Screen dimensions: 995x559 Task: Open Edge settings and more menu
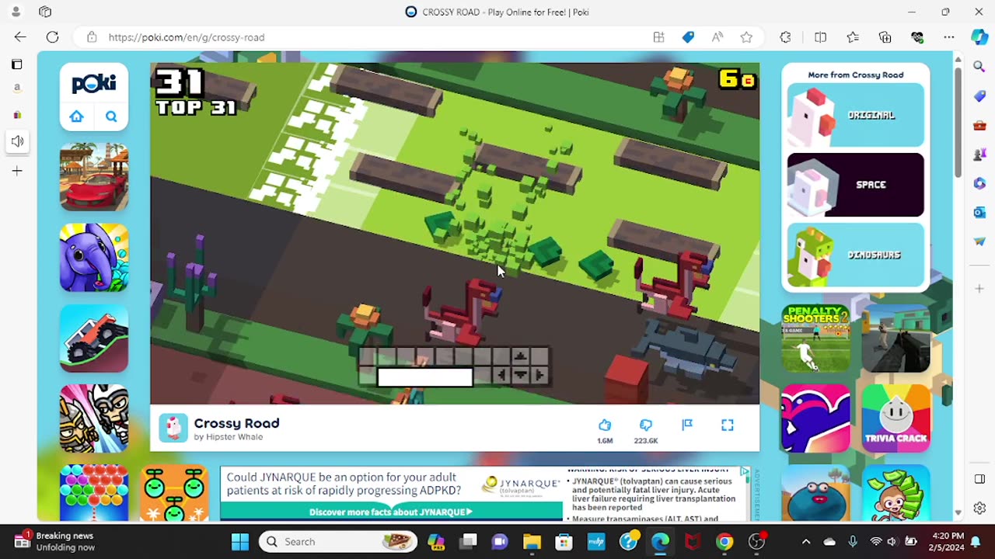tap(949, 37)
